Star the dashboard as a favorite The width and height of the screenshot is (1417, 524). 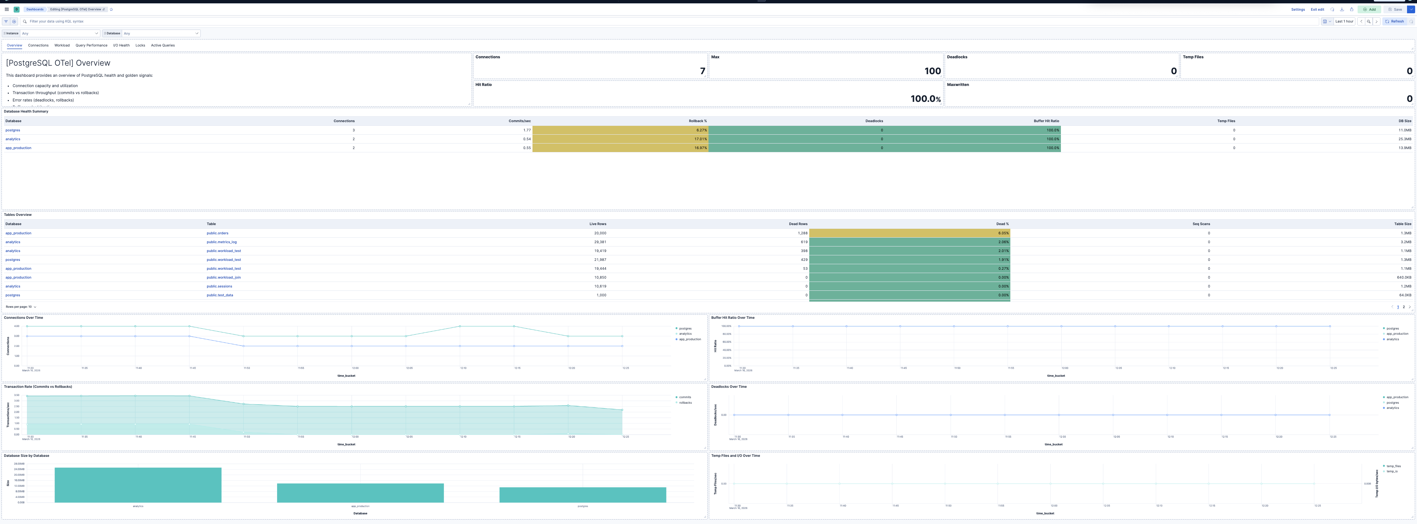tap(111, 9)
